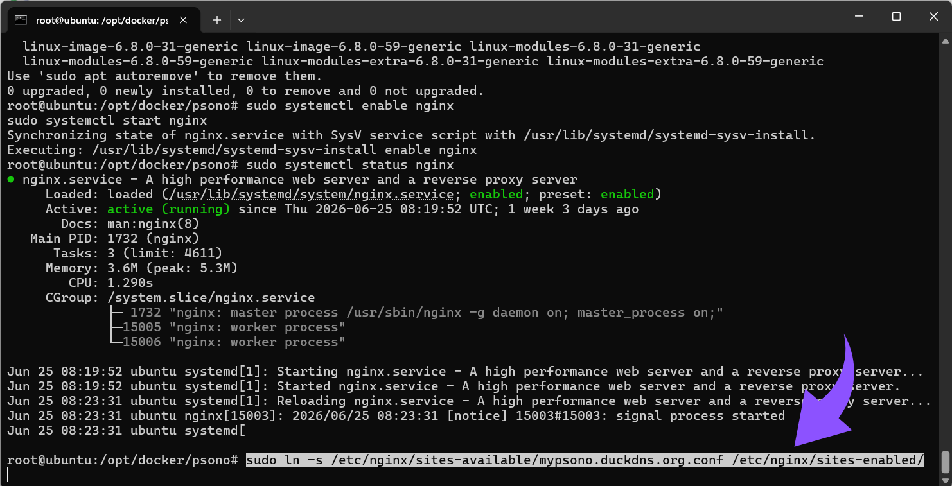The image size is (952, 486).
Task: Expand the new tab profile dropdown chevron
Action: (x=241, y=20)
